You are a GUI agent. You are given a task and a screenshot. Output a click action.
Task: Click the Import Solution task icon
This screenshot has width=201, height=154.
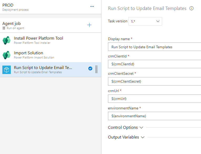[6, 55]
